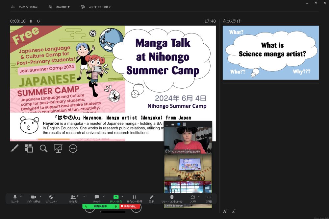329x219 pixels.
Task: Open more slide show options ellipsis
Action: pyautogui.click(x=73, y=149)
